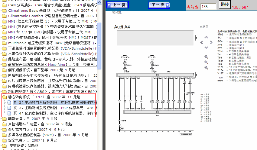Click the document icon of 页 3
The image size is (257, 150).
tap(9, 108)
